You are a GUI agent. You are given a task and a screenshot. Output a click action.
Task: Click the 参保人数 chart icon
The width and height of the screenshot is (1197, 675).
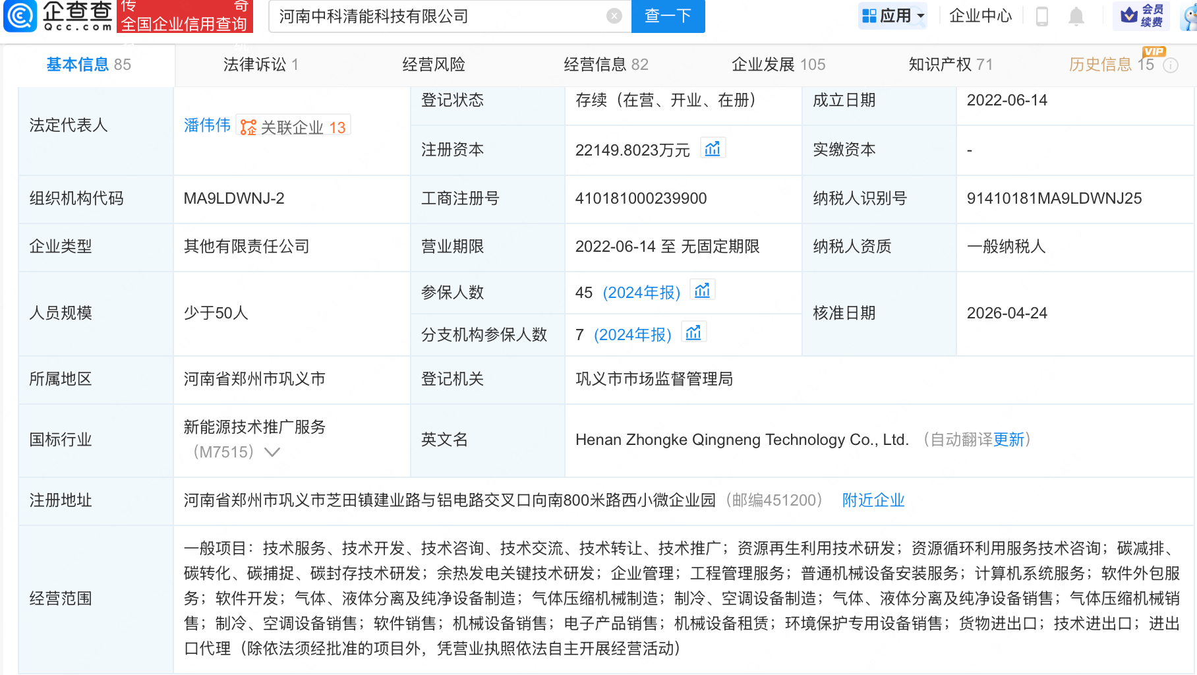click(x=703, y=289)
